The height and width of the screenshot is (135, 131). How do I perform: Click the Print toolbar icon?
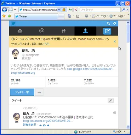coord(86,16)
